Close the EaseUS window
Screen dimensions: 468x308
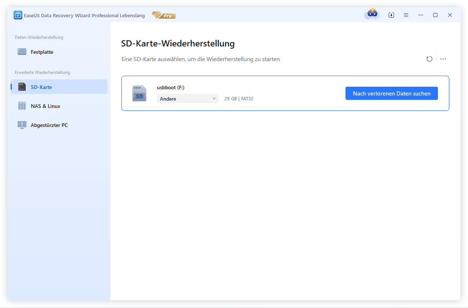[450, 15]
